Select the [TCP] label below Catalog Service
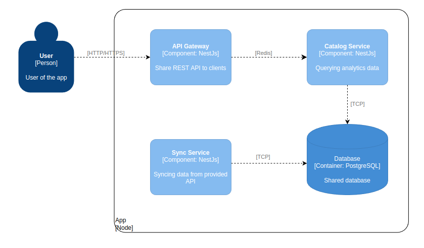The image size is (424, 248). (357, 104)
